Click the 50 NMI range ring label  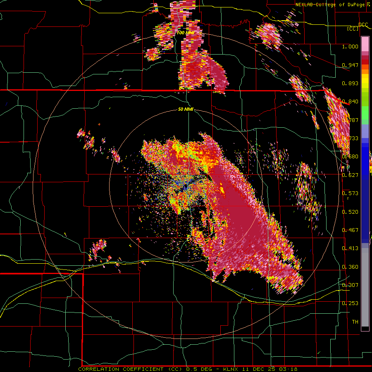coord(186,110)
